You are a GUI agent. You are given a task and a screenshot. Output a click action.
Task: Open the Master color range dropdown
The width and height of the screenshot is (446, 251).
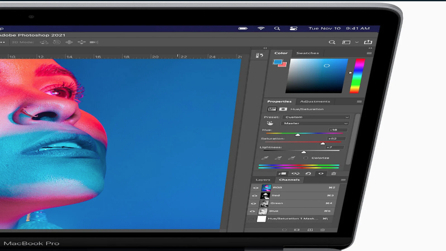[314, 123]
